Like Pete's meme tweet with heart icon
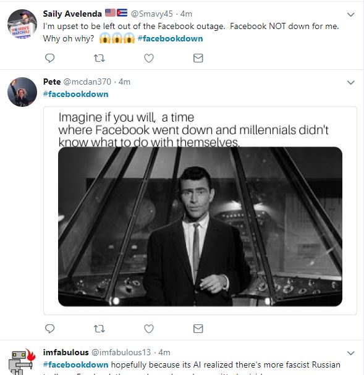The image size is (364, 375). click(149, 329)
